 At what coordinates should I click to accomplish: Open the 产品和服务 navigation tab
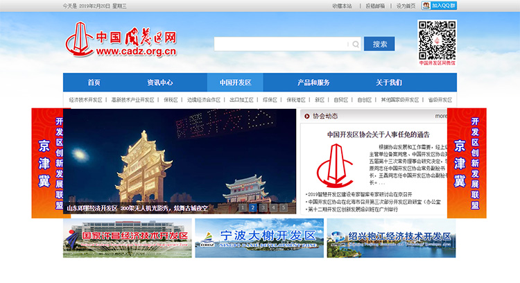313,83
